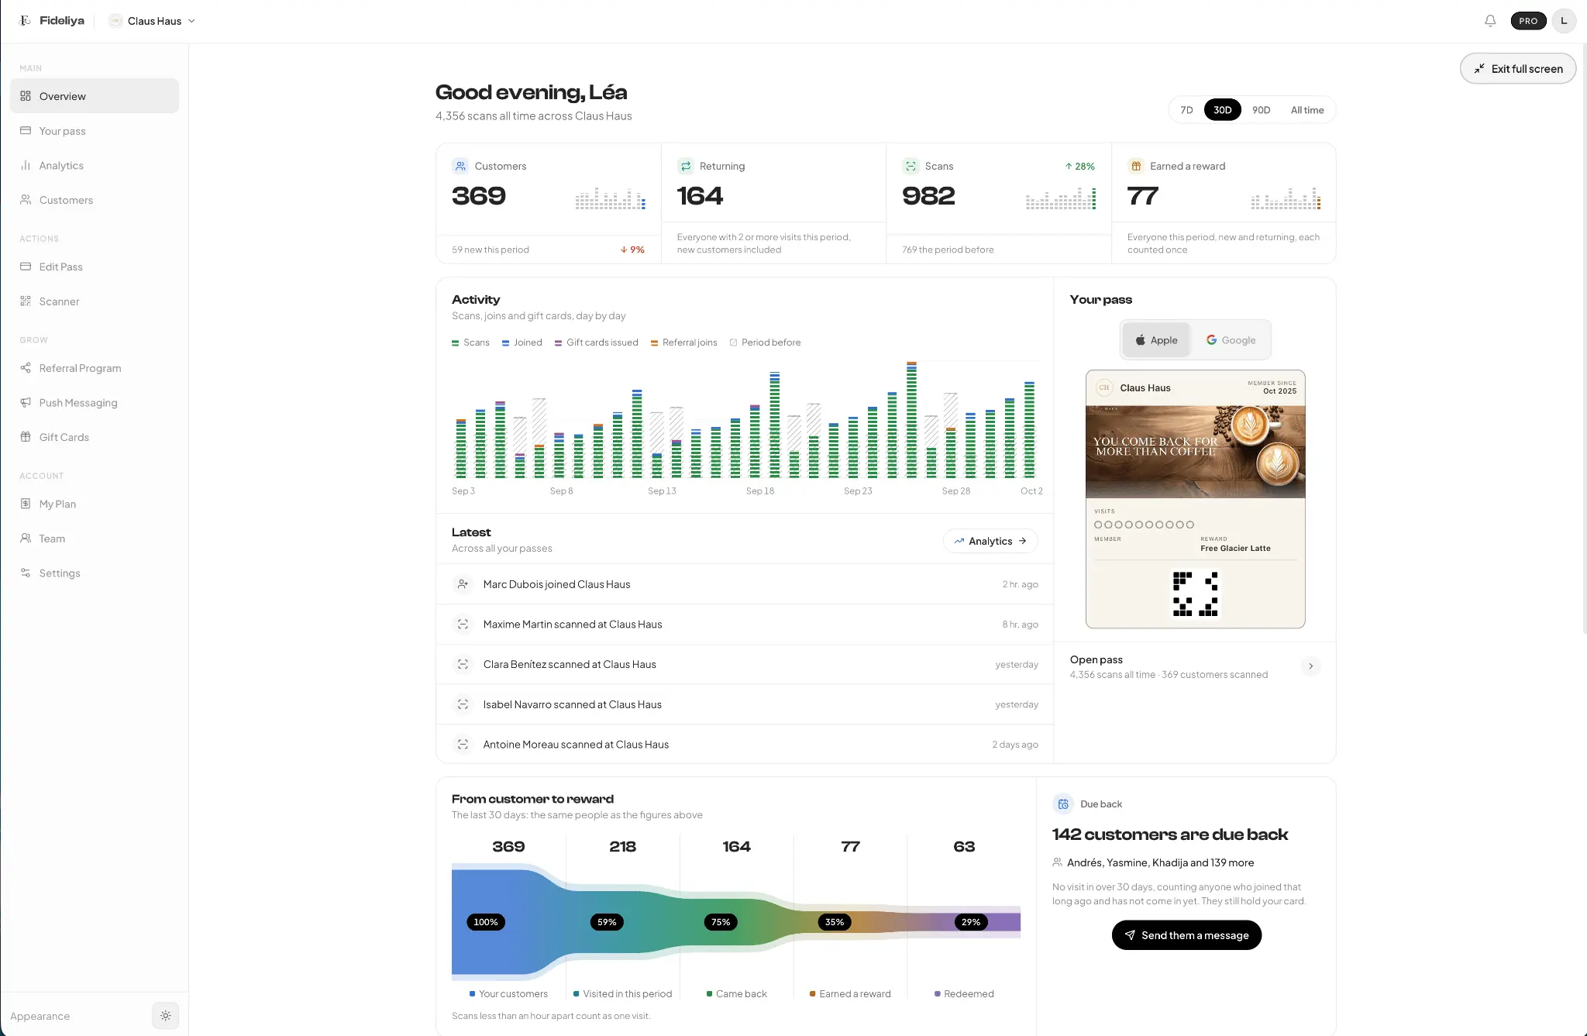1587x1036 pixels.
Task: Click the Due back calendar icon
Action: (x=1063, y=804)
